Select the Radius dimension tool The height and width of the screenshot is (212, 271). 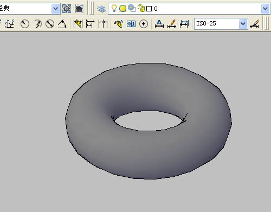tap(25, 24)
